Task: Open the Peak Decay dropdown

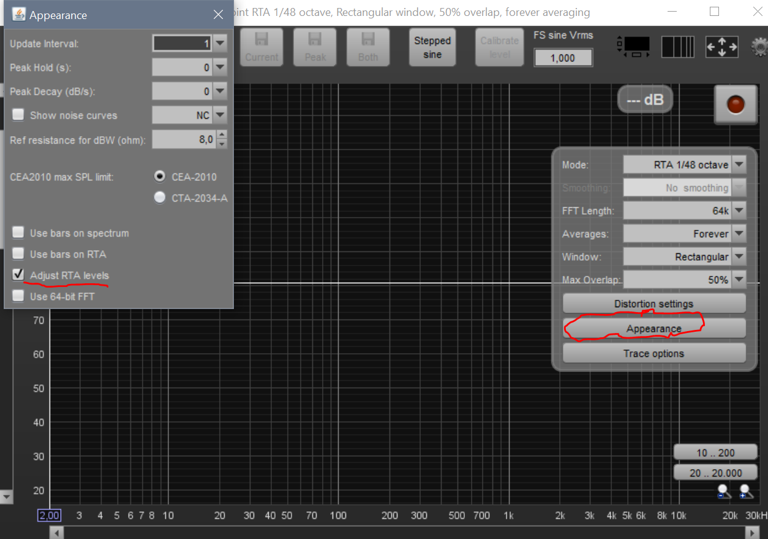Action: [x=220, y=91]
